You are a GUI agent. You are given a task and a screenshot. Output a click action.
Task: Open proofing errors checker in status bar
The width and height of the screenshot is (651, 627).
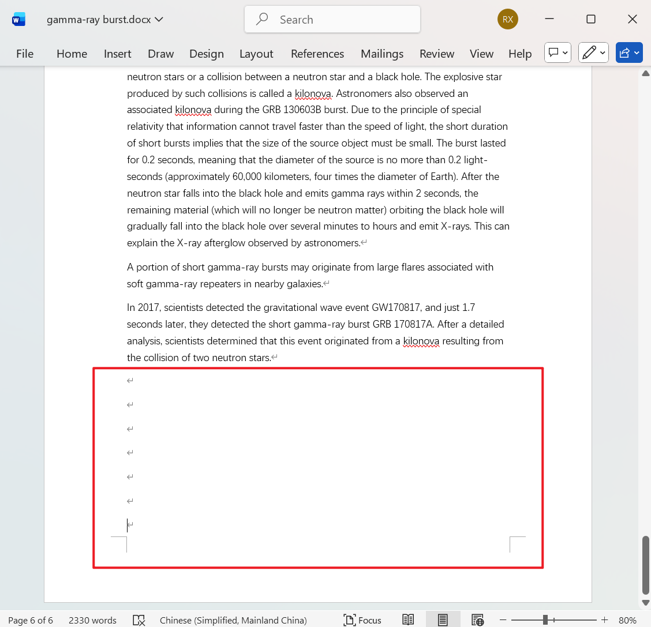pos(139,620)
